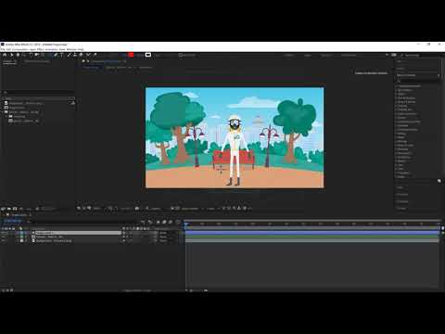Image resolution: width=445 pixels, height=334 pixels.
Task: Create new folder in Project panel
Action: click(x=9, y=209)
